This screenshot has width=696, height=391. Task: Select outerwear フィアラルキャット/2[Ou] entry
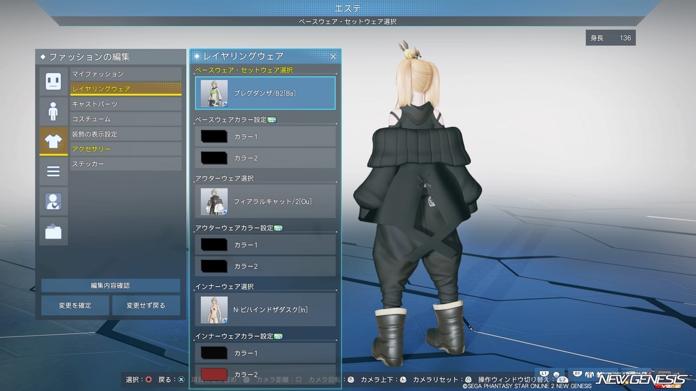265,201
